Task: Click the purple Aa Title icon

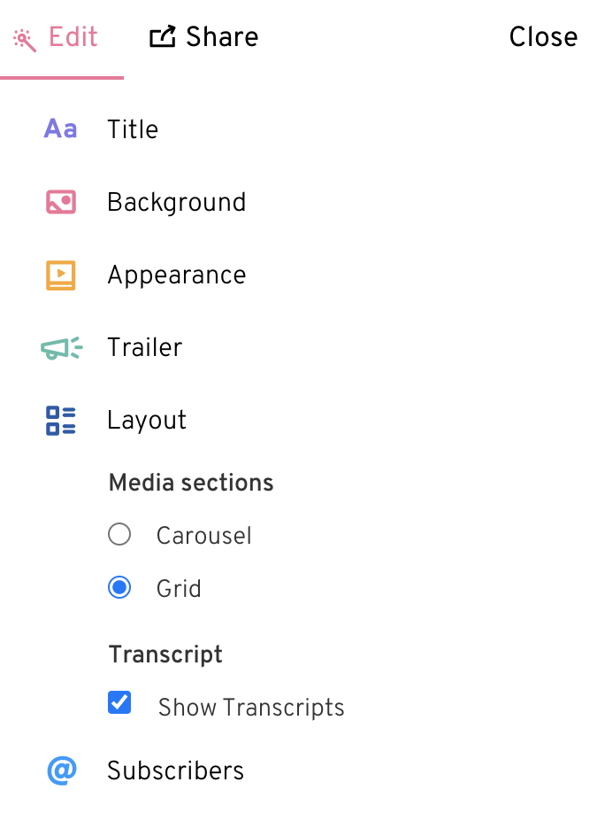Action: pos(61,128)
